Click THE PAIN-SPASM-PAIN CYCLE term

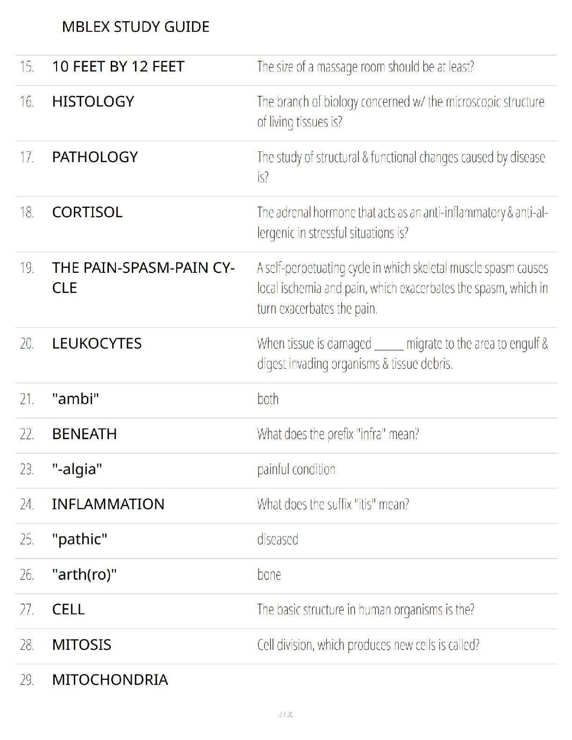point(143,277)
